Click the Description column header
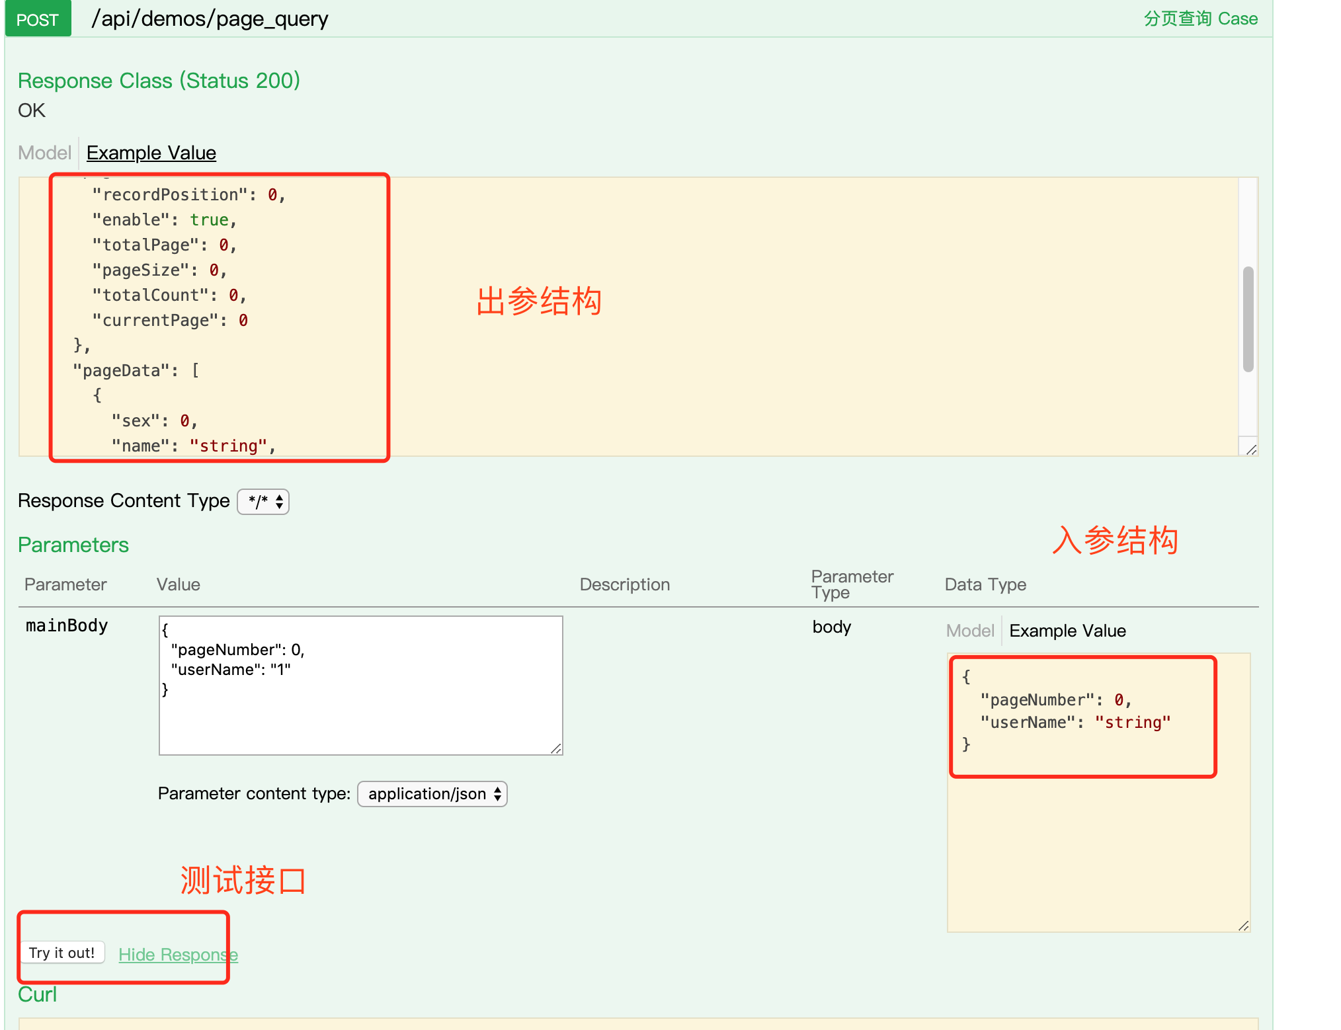 (625, 584)
